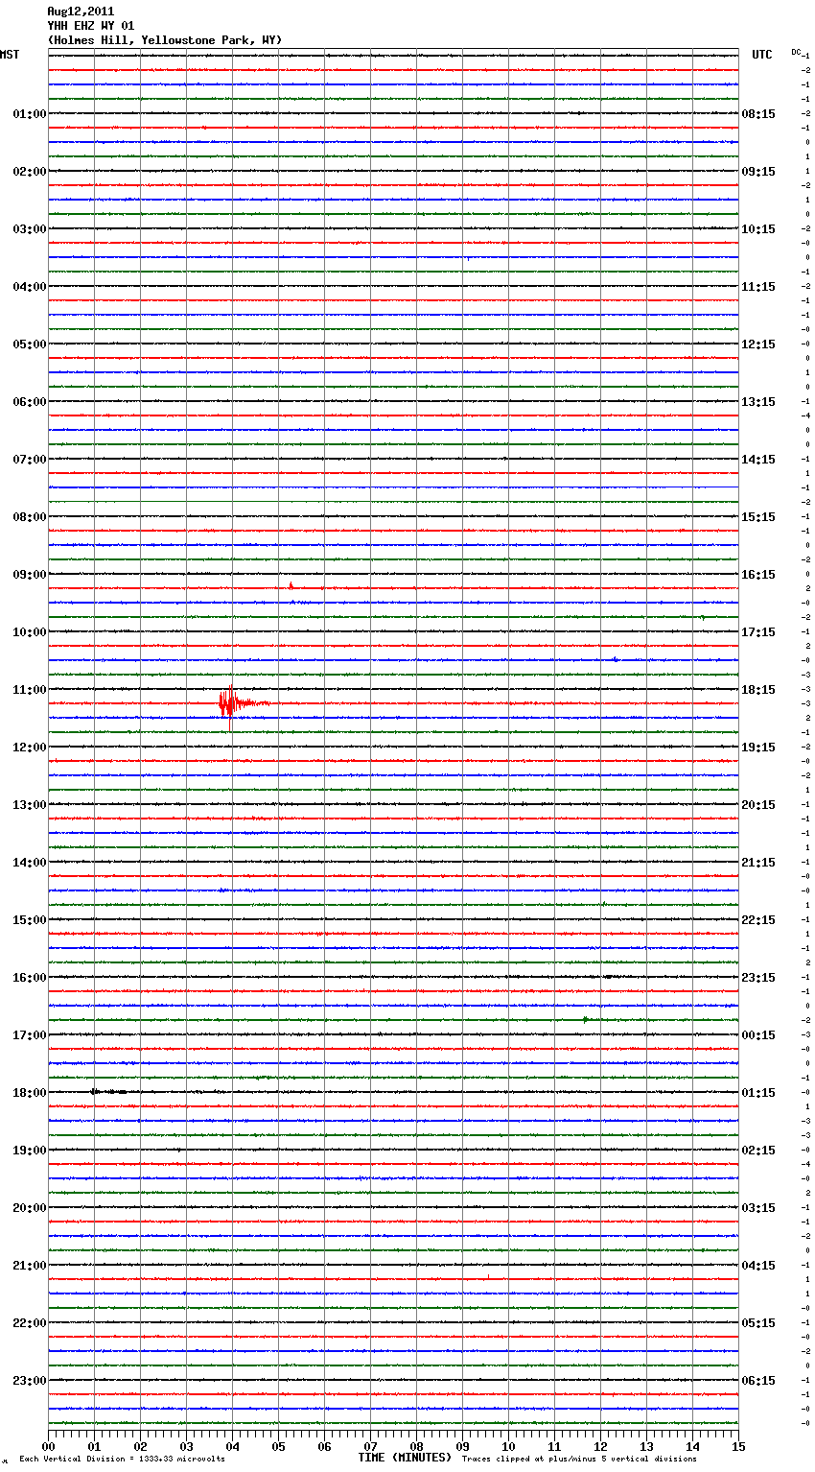Click the "DC" offset column header

tap(796, 52)
